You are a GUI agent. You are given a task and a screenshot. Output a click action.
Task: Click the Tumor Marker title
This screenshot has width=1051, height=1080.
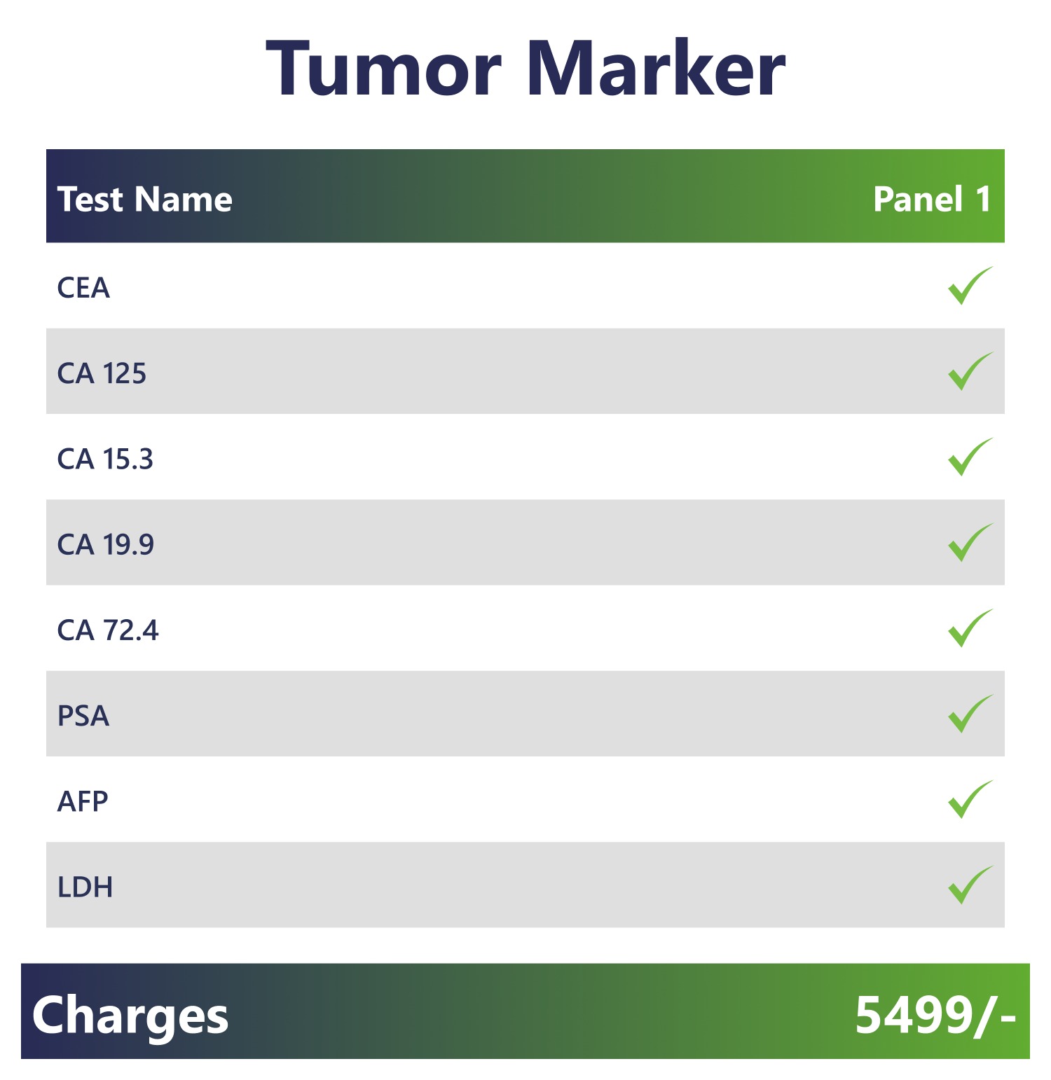pyautogui.click(x=525, y=68)
